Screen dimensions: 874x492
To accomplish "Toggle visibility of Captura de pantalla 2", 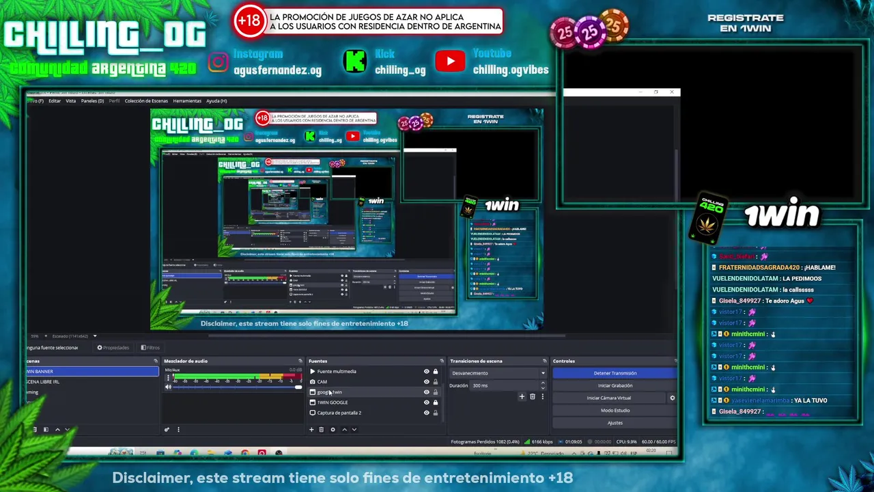I will (427, 412).
